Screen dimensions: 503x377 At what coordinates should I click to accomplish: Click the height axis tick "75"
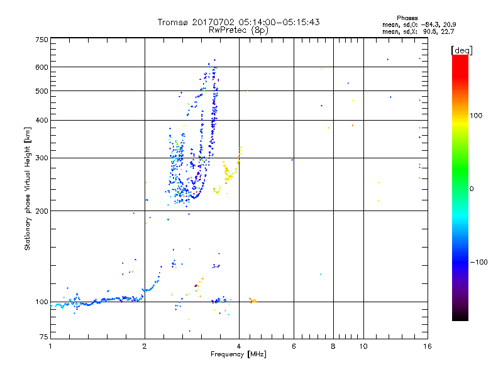coord(43,337)
